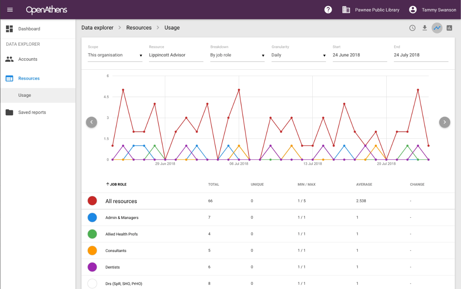Click the Pawnee Public Library organisation icon

346,10
